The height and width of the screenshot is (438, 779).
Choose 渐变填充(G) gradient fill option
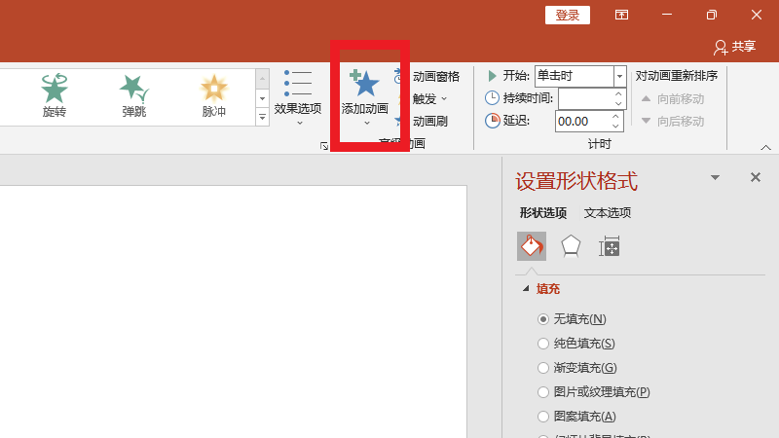pos(543,368)
